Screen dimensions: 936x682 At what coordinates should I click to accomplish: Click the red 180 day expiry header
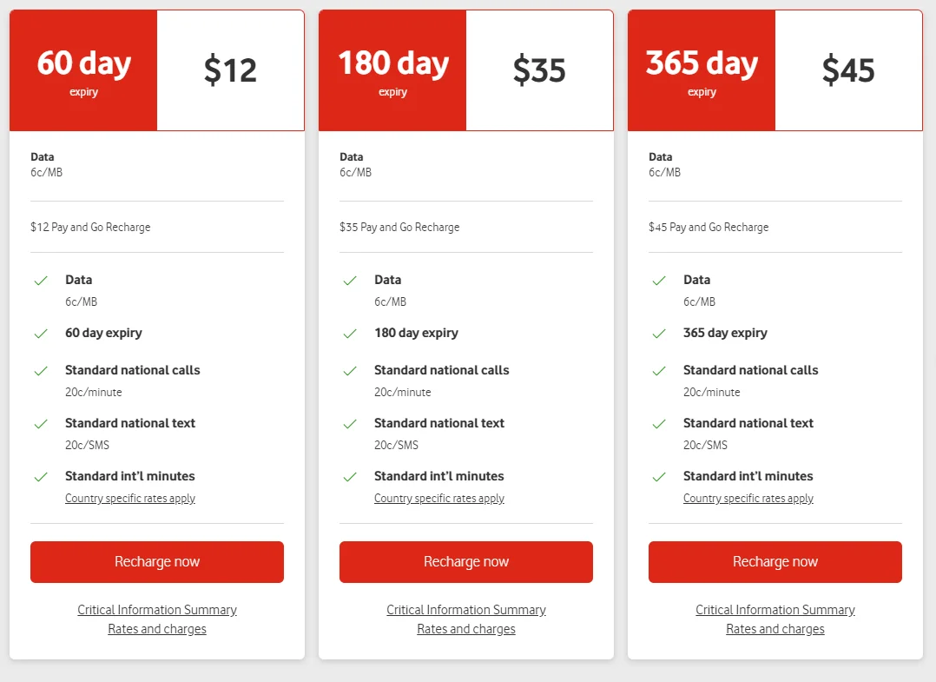point(392,70)
